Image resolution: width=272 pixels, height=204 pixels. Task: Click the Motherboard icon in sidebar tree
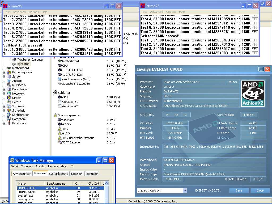point(9,68)
